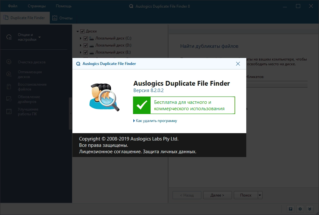
Task: Click the sidebar collapse handle arrow
Action: coord(70,113)
